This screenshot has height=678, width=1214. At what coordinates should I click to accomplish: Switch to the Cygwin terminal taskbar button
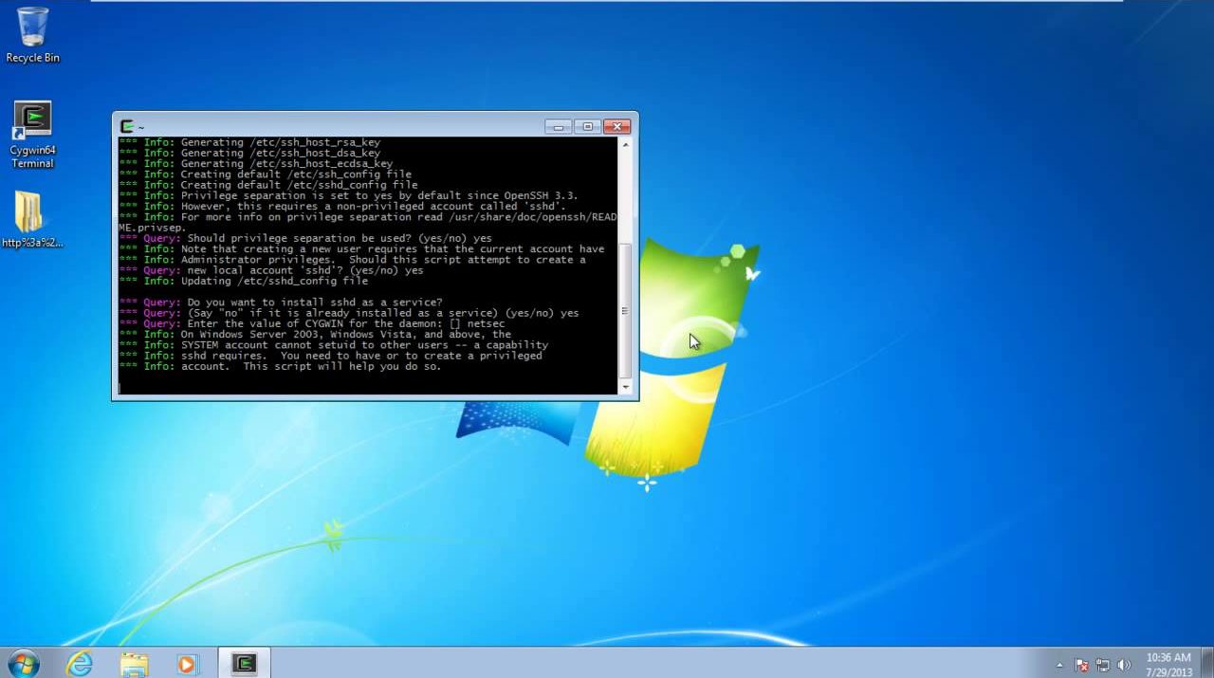click(x=245, y=663)
